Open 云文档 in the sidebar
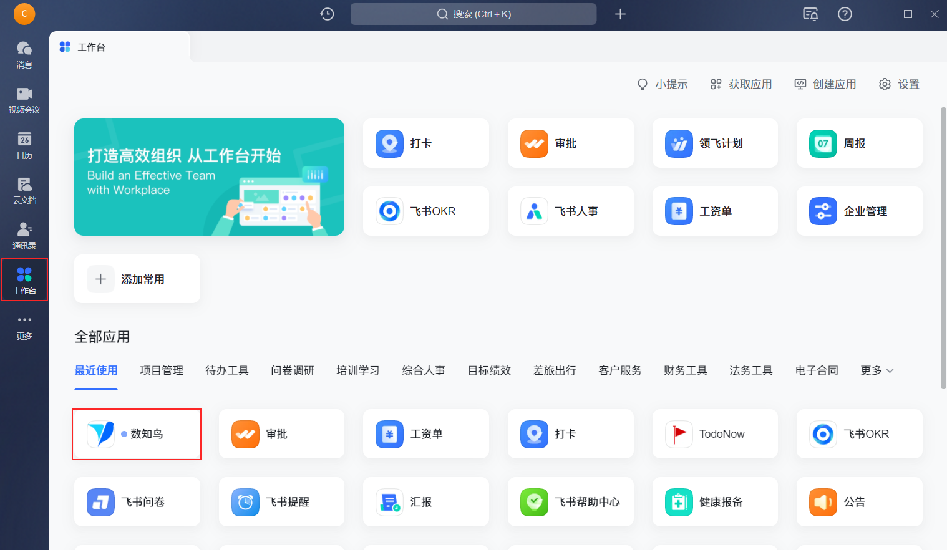Viewport: 947px width, 550px height. point(24,191)
